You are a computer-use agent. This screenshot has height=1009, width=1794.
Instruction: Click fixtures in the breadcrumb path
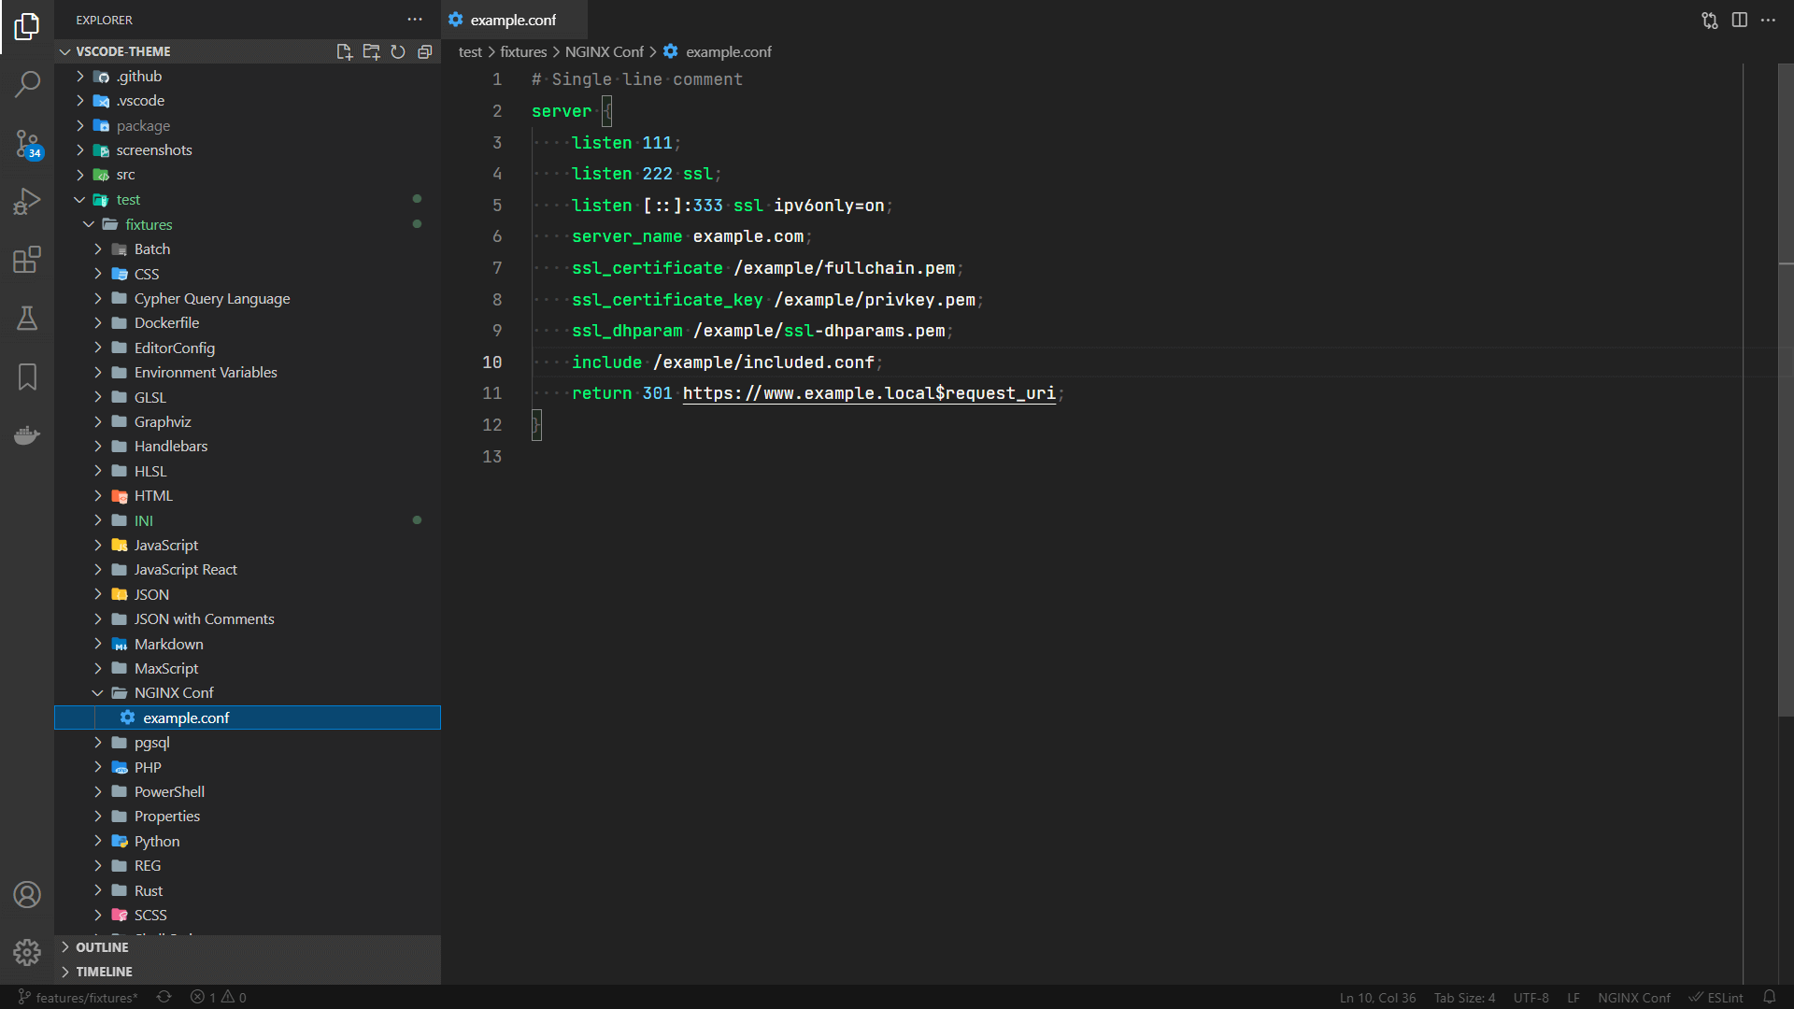[x=522, y=51]
